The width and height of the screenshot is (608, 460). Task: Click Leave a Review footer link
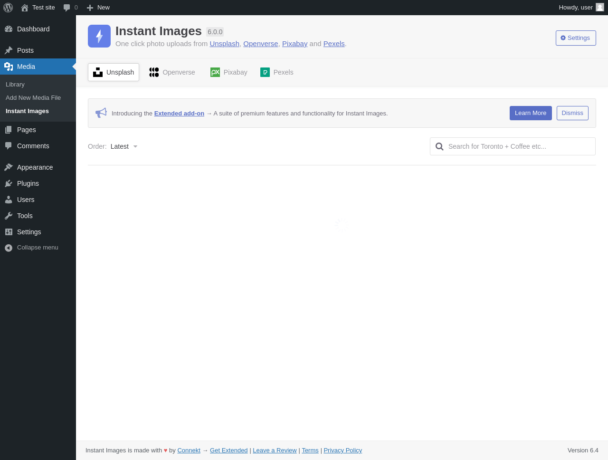tap(275, 450)
